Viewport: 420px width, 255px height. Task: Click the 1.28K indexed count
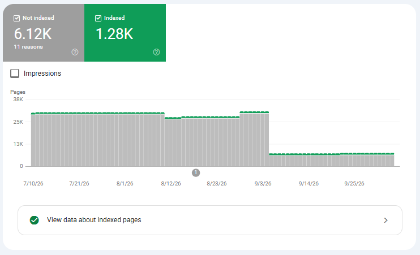coord(114,34)
